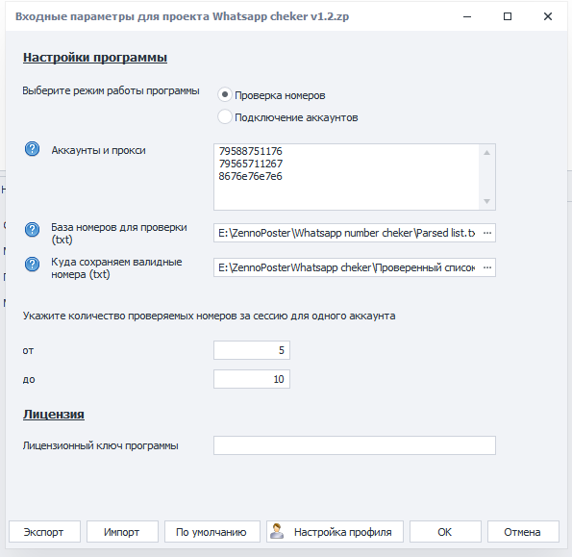Focus the Лицензионный ключ программы field
This screenshot has width=572, height=557.
coord(355,445)
